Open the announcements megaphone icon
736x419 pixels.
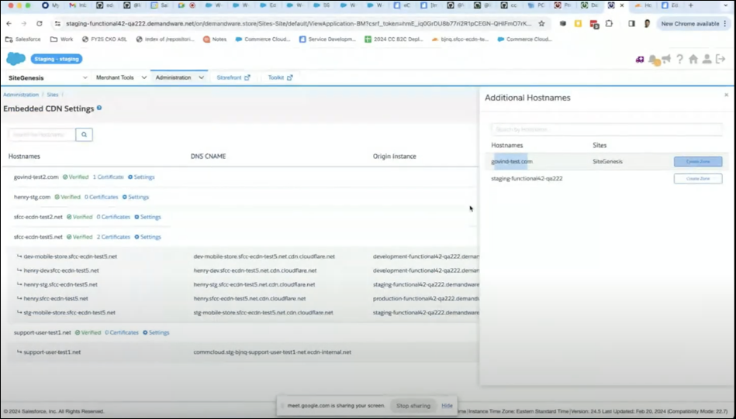[666, 59]
